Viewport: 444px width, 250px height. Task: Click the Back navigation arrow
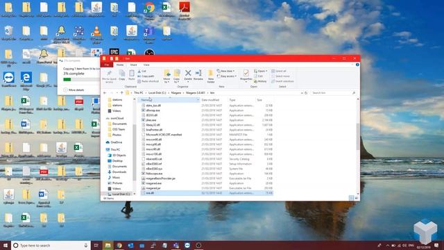click(x=105, y=93)
